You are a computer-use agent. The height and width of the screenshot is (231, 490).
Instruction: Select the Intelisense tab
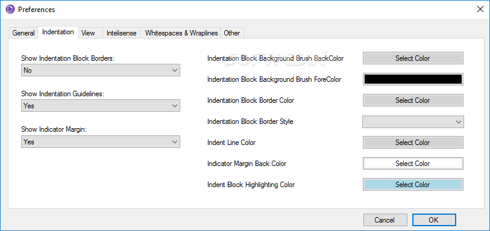coord(122,33)
